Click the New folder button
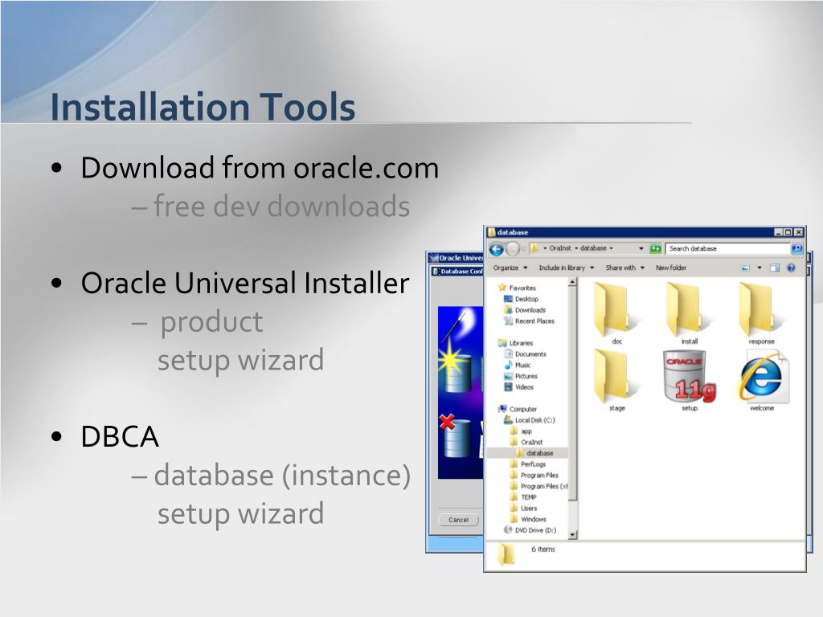The width and height of the screenshot is (823, 617). [x=671, y=268]
